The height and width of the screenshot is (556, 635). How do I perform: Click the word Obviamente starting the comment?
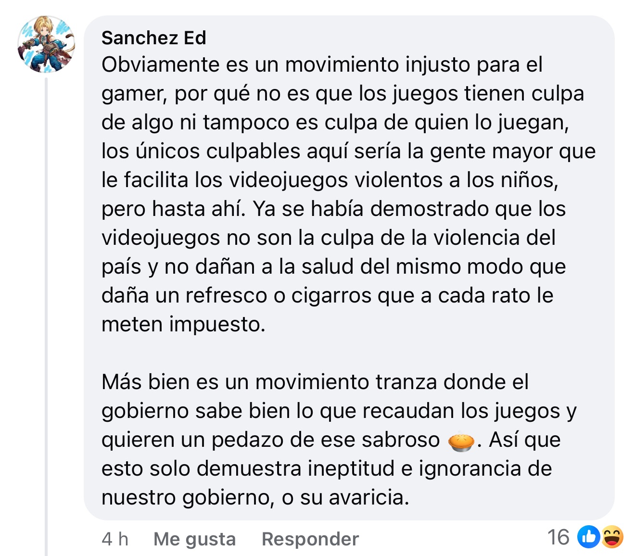pyautogui.click(x=160, y=64)
